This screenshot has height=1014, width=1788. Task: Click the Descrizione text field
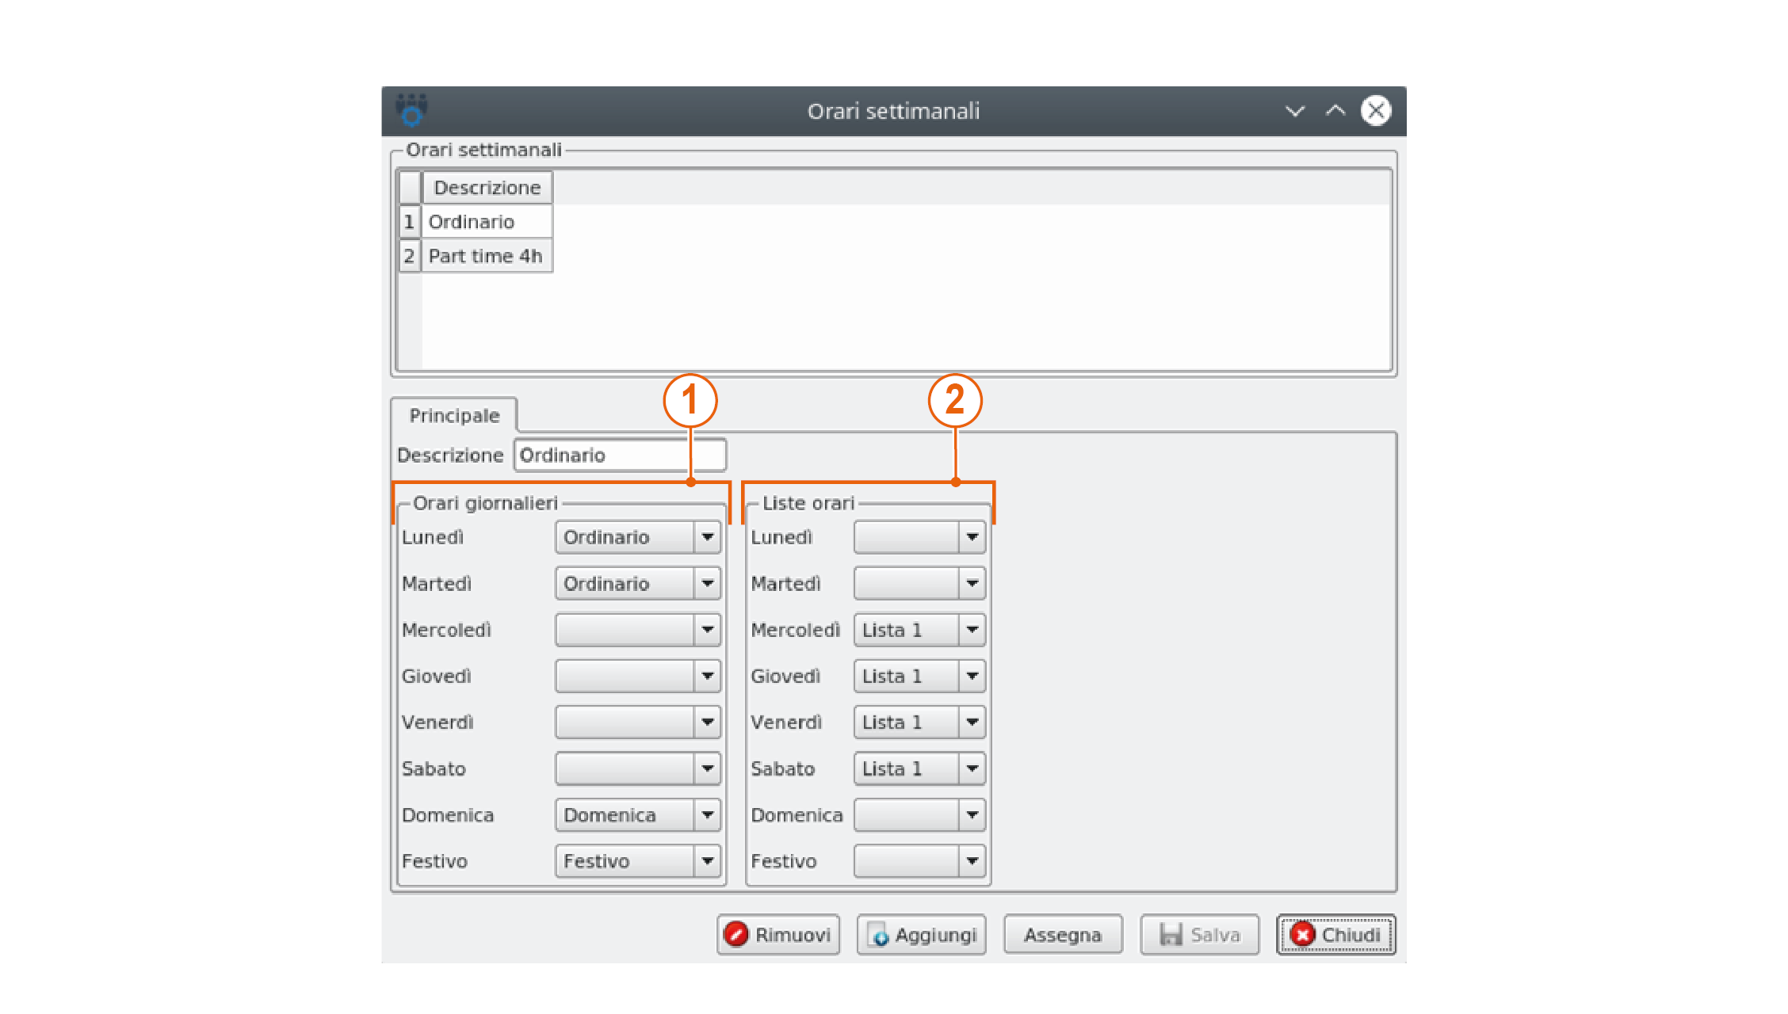coord(619,456)
